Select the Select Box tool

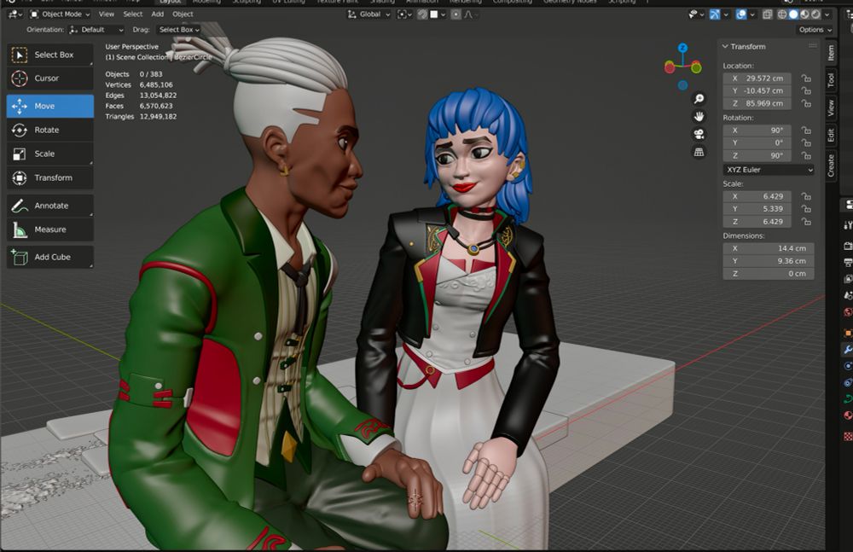(50, 55)
